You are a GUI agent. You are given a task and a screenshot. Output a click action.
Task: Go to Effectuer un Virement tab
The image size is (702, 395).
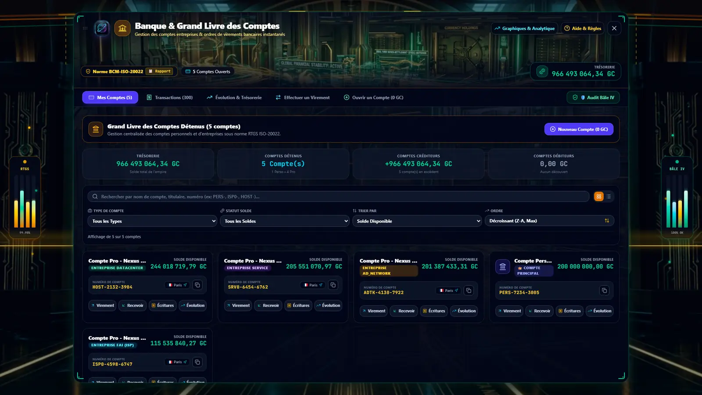(303, 97)
